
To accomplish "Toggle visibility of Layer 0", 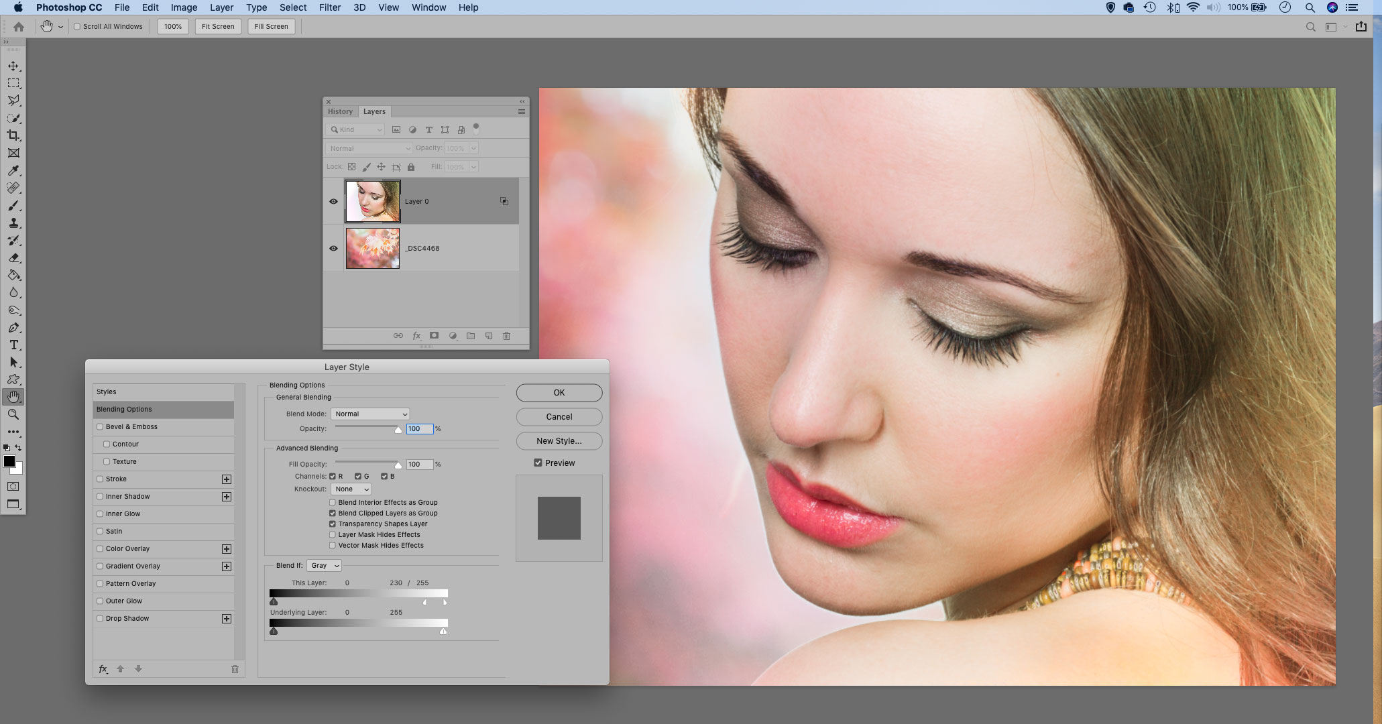I will pos(334,201).
